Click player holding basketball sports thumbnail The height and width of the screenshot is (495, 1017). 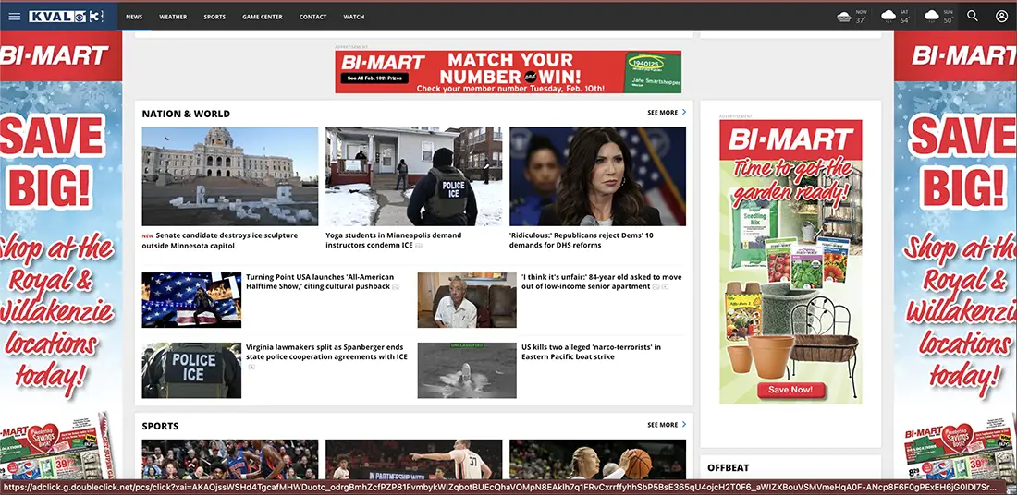pos(597,459)
